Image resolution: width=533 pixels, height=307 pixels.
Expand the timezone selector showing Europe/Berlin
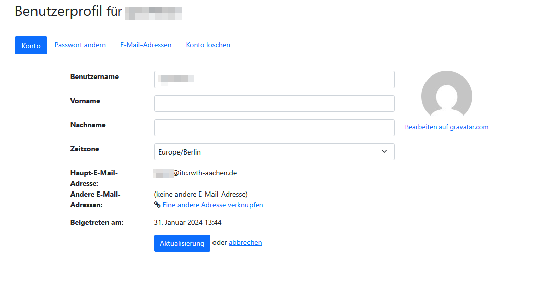pyautogui.click(x=274, y=151)
